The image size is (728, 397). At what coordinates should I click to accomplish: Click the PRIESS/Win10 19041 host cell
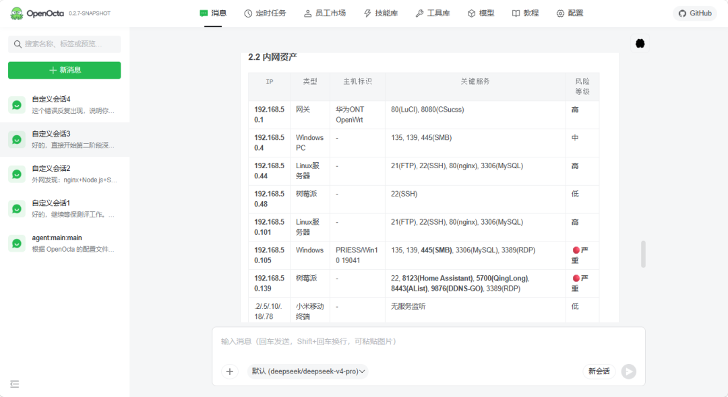click(357, 255)
